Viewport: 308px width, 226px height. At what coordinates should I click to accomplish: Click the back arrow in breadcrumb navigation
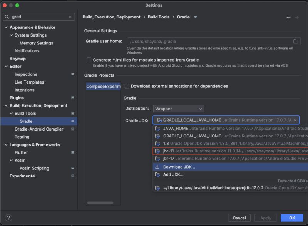pos(288,17)
